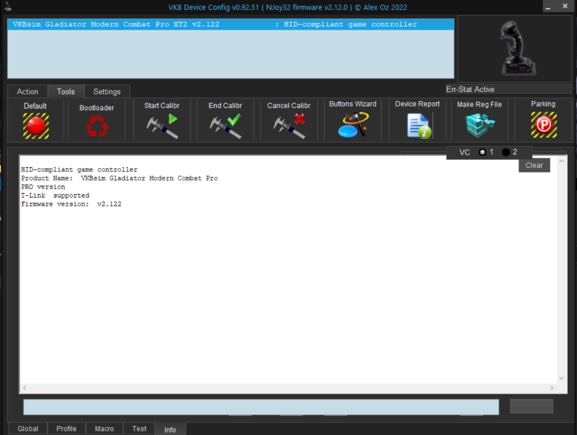
Task: Generate a Device Report
Action: [x=418, y=126]
